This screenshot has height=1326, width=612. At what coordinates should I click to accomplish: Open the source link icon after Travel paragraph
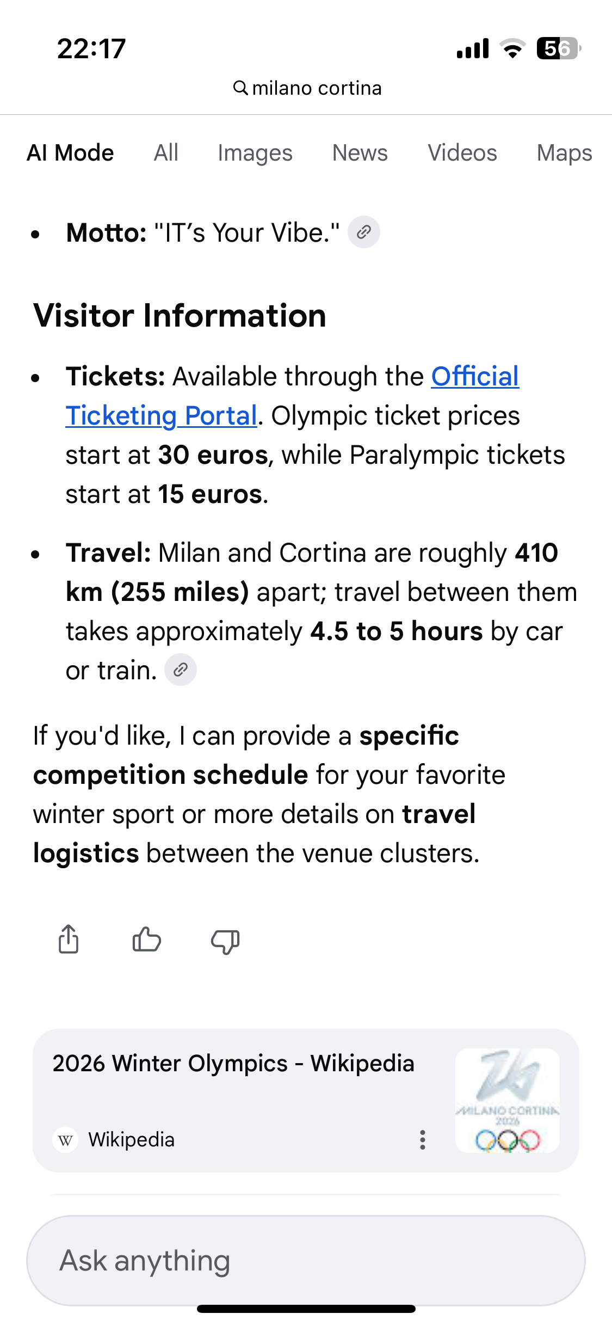(x=181, y=670)
